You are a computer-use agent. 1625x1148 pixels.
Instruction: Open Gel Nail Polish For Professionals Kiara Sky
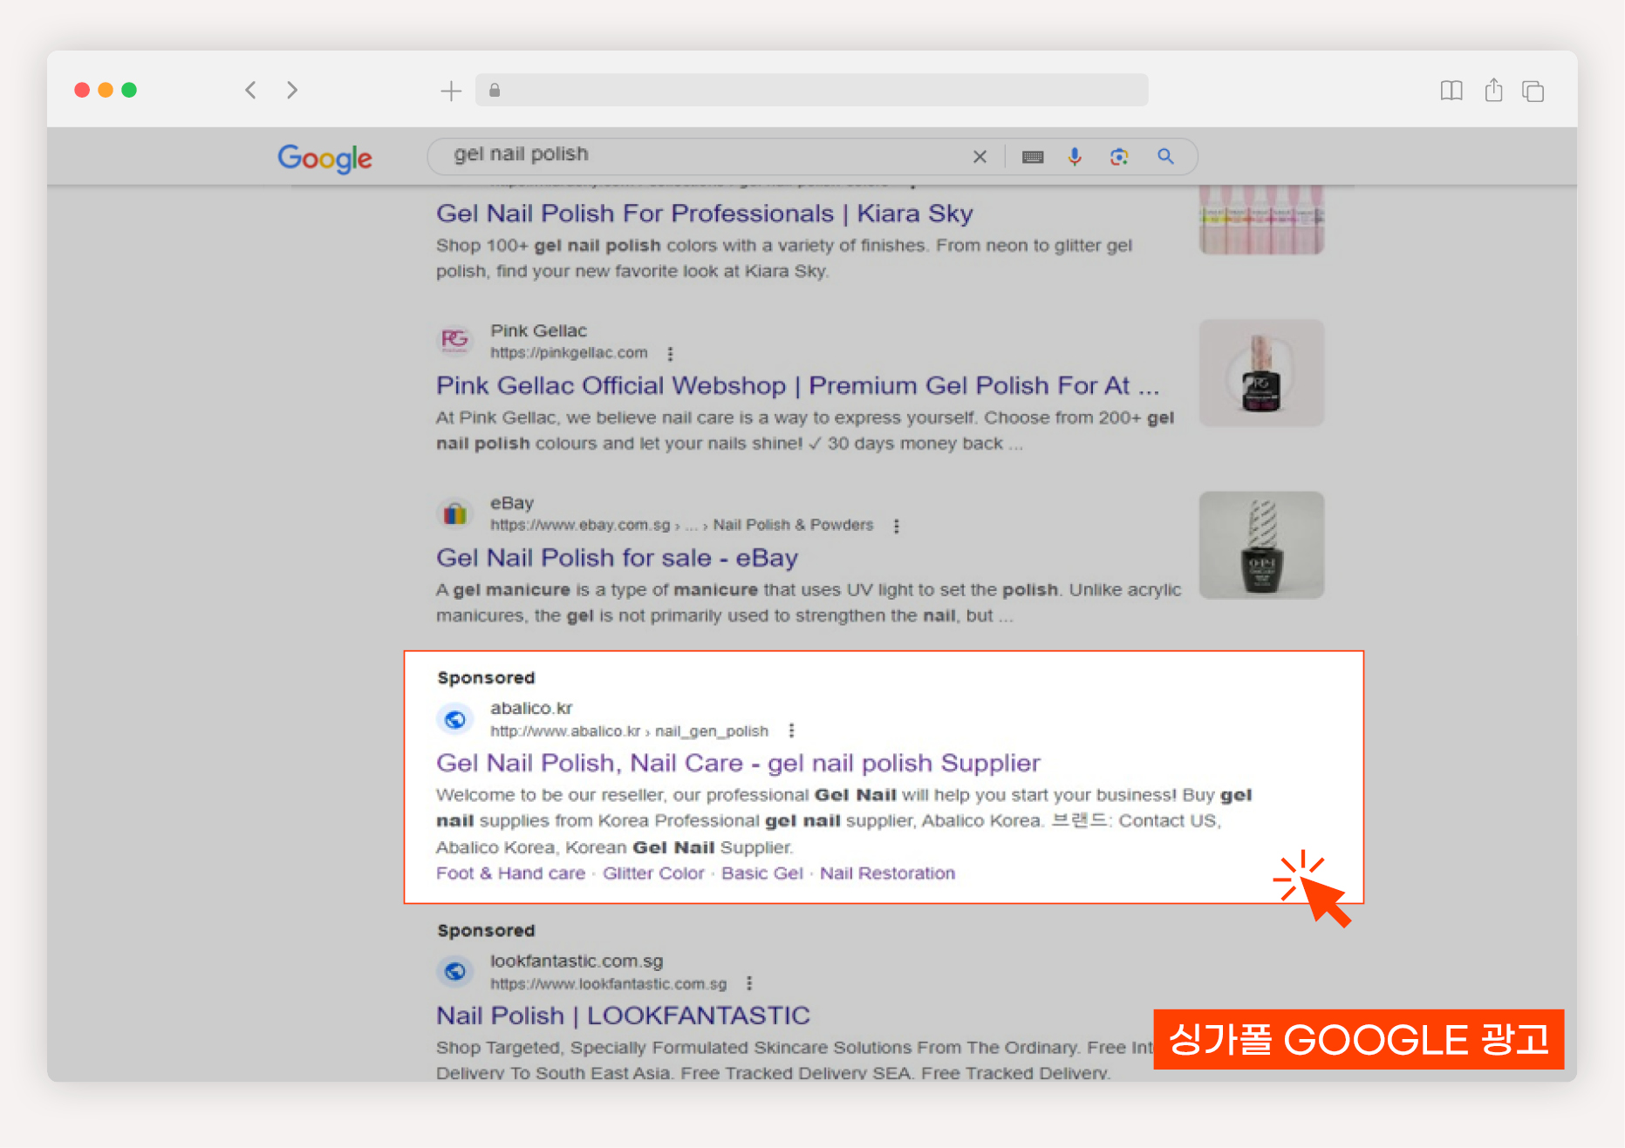[x=704, y=214]
